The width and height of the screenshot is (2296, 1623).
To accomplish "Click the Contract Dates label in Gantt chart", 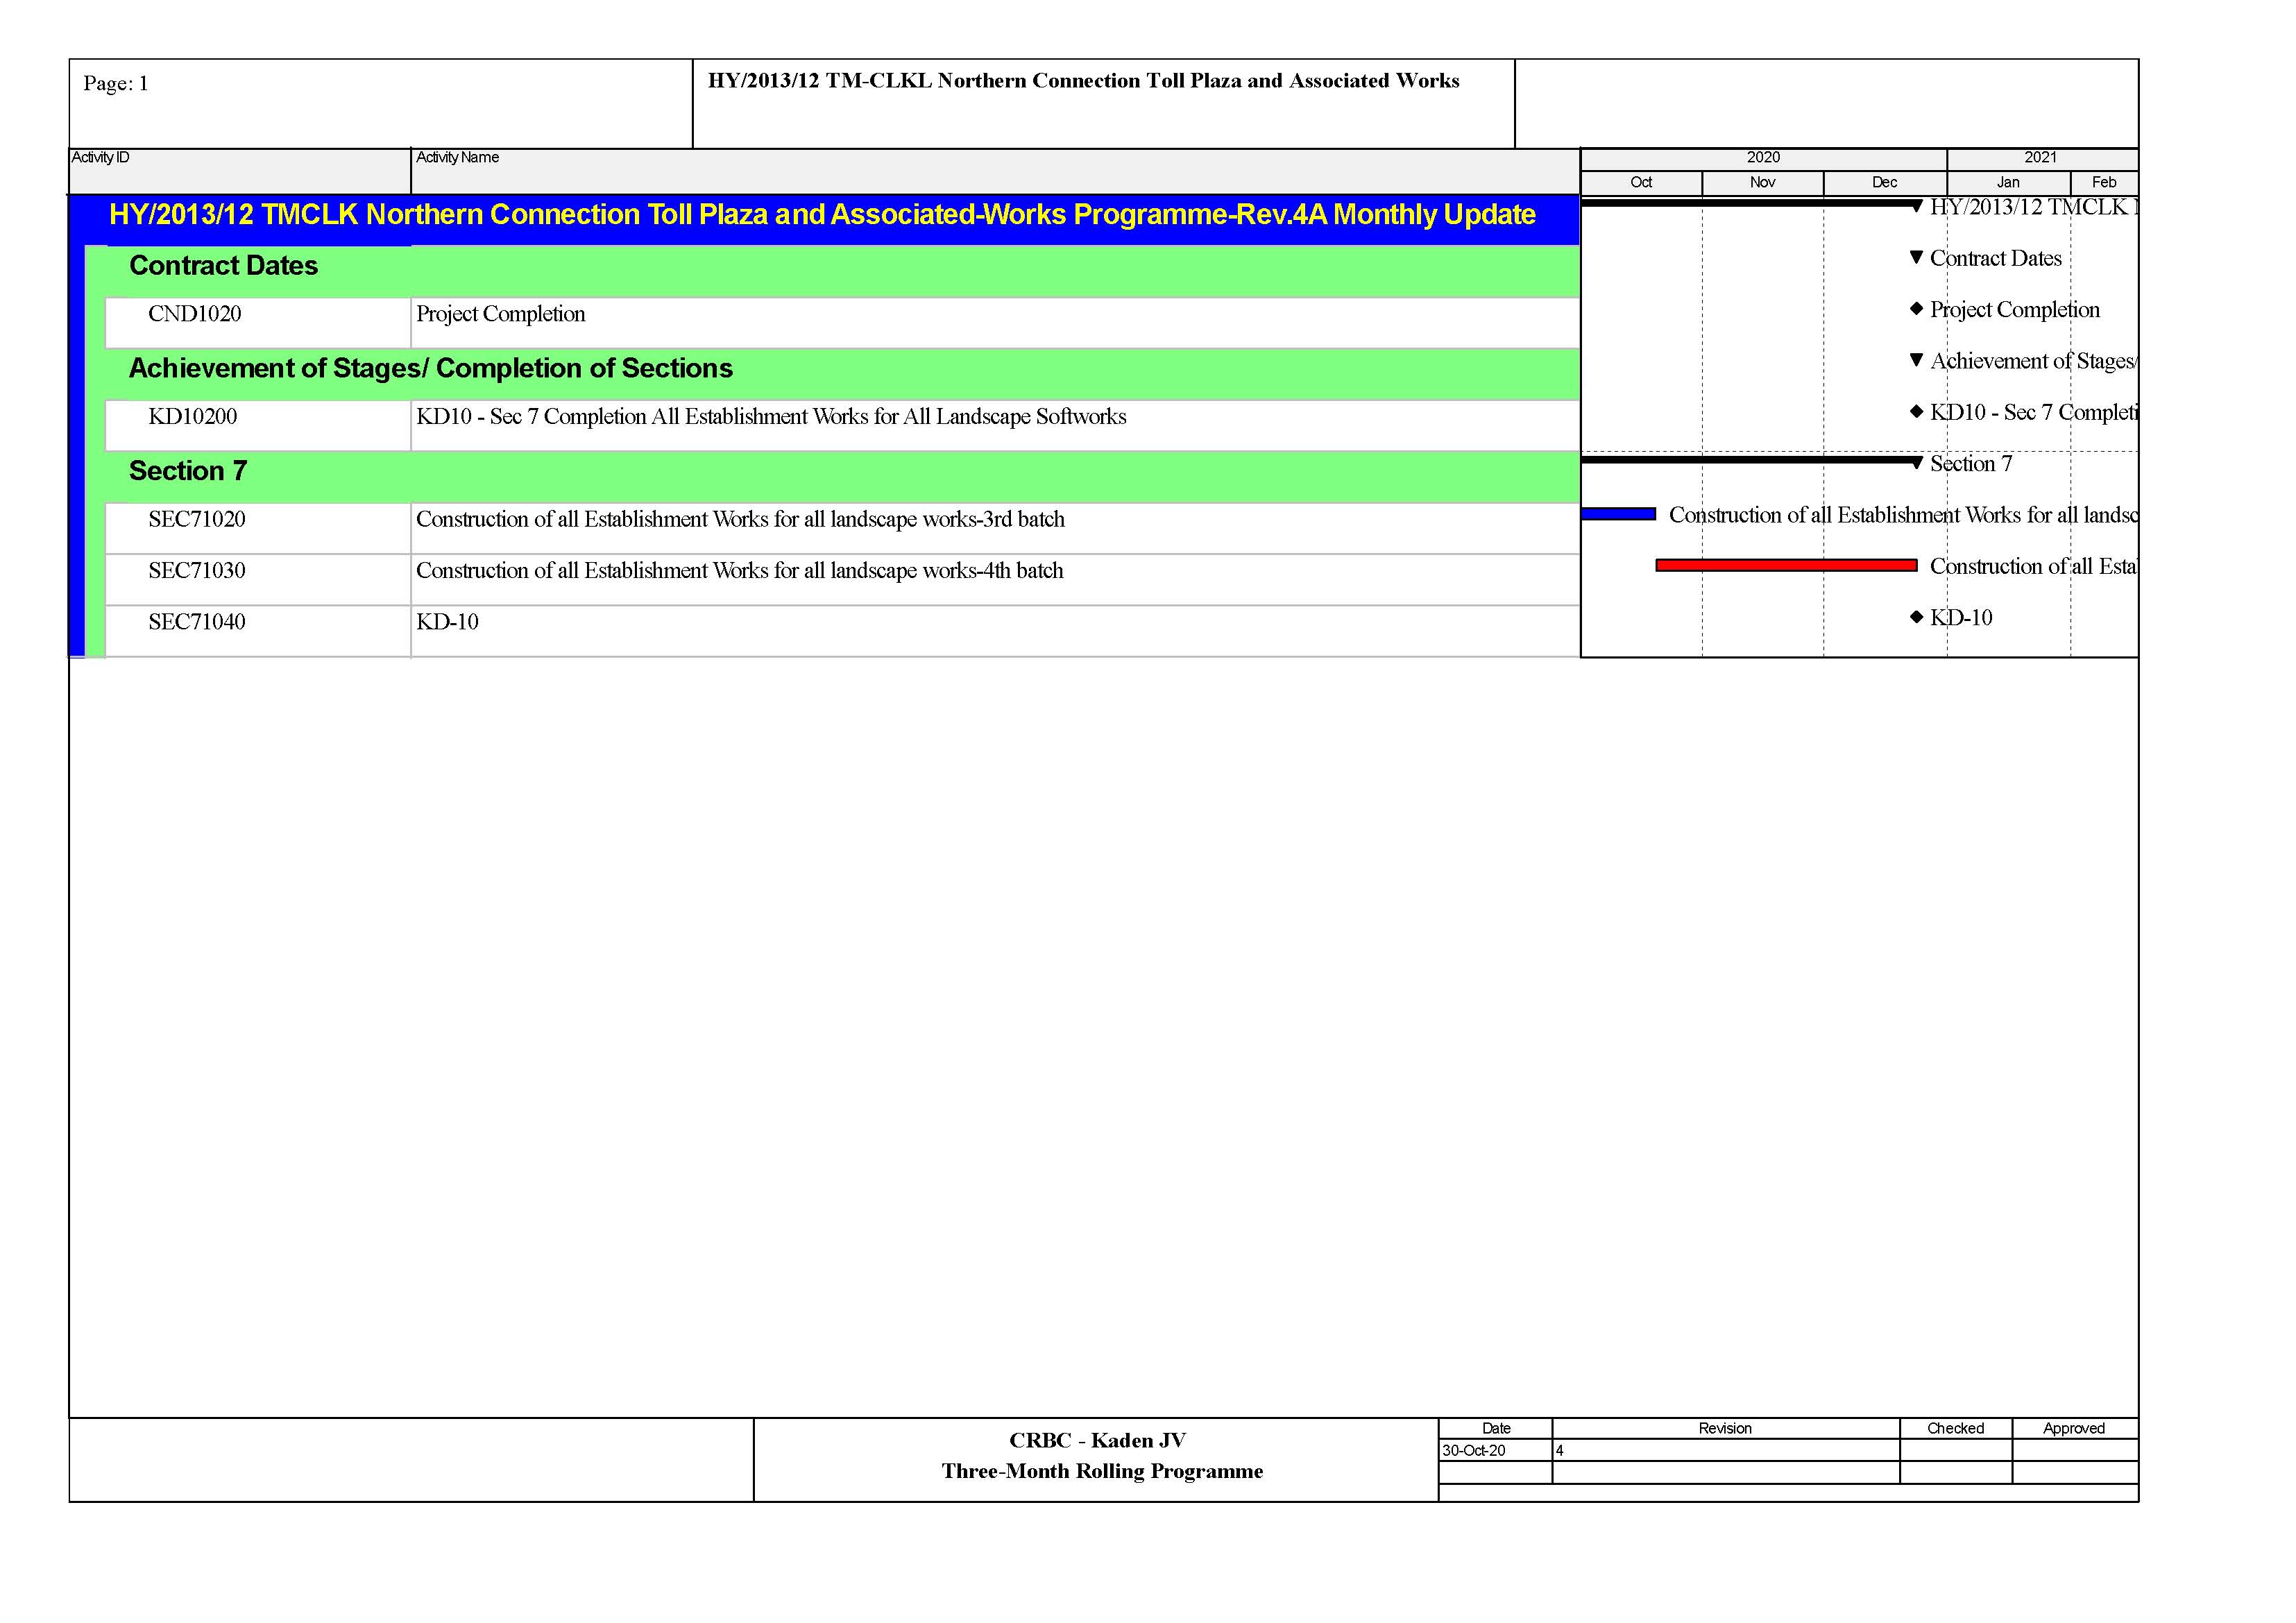I will coord(1996,258).
